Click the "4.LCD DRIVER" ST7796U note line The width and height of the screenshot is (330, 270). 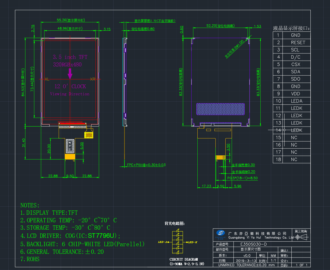[x=70, y=236]
